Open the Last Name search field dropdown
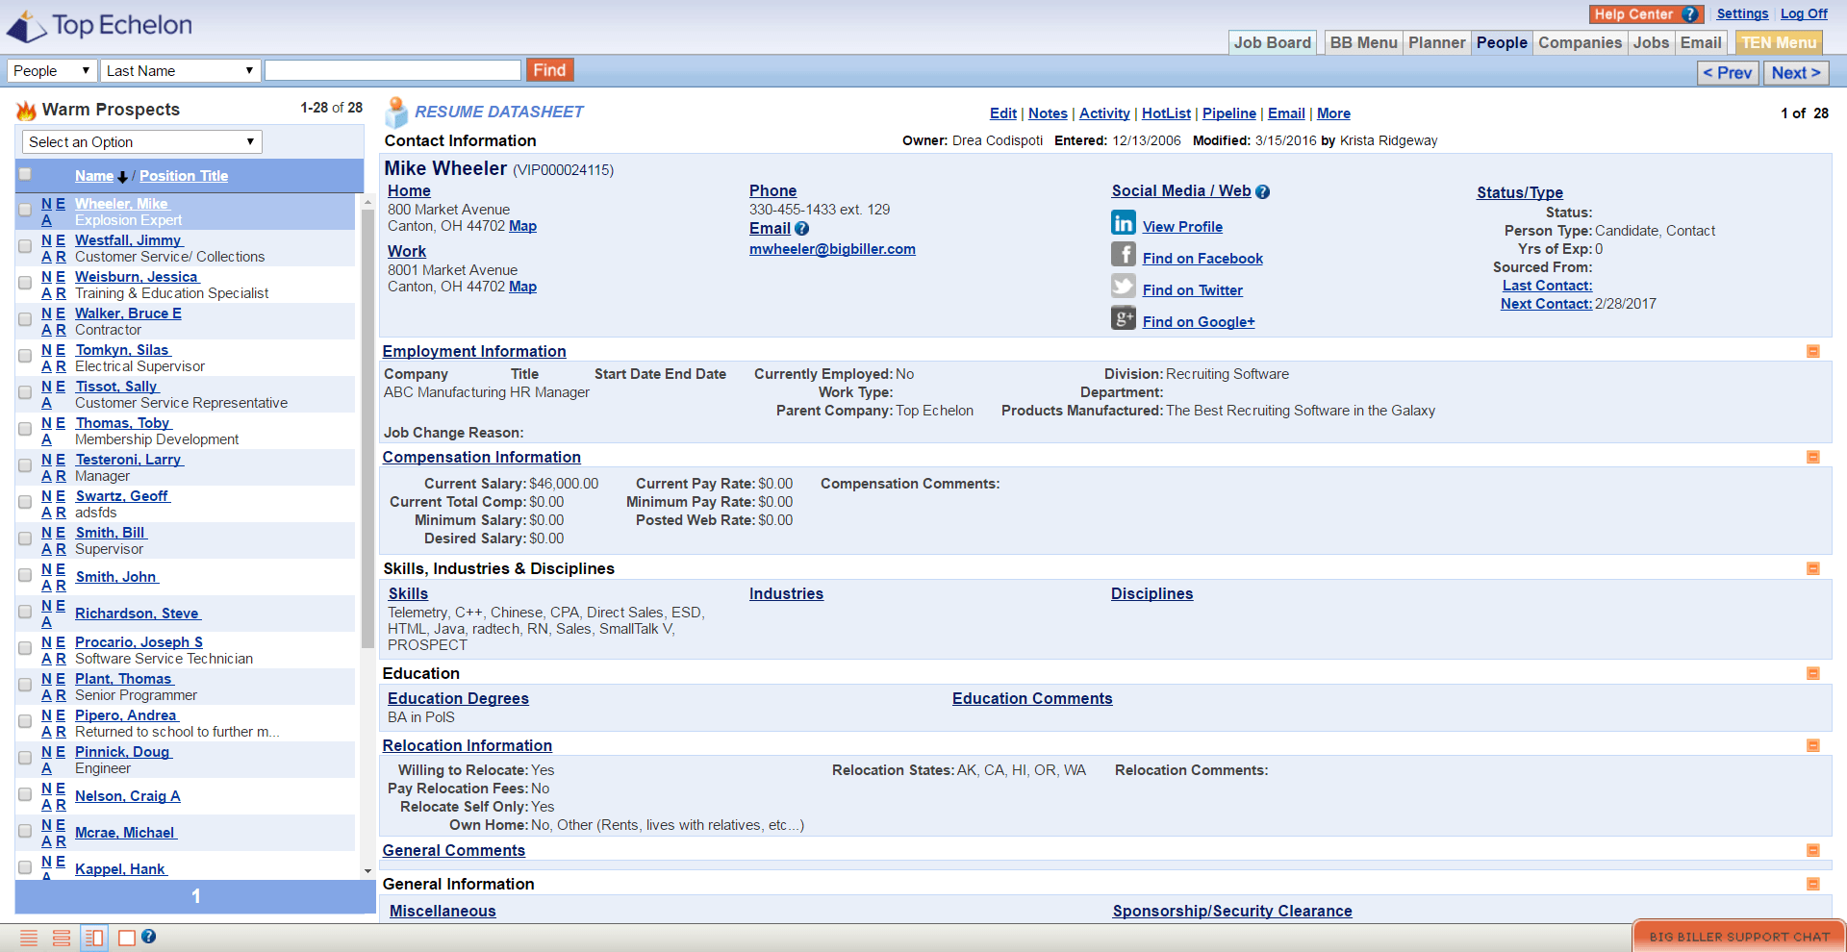This screenshot has width=1847, height=952. pyautogui.click(x=181, y=71)
